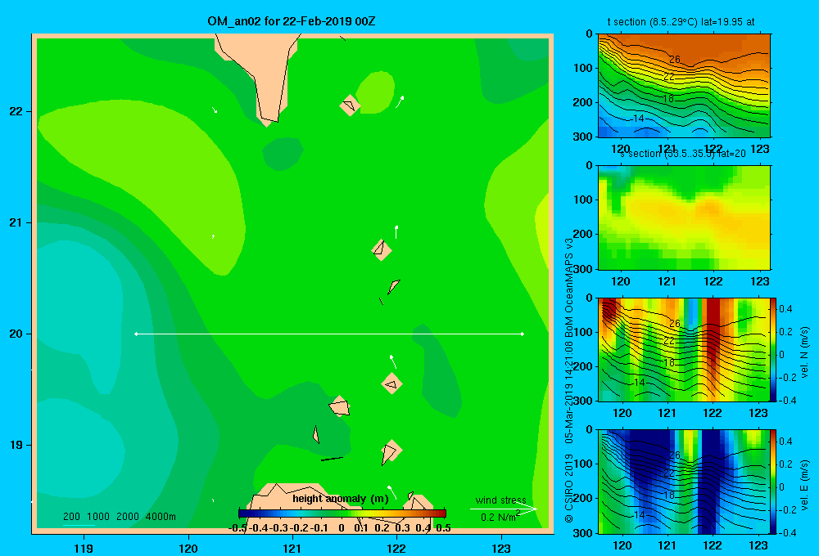Click the longitude 119 label under main map
The width and height of the screenshot is (819, 556).
[84, 548]
